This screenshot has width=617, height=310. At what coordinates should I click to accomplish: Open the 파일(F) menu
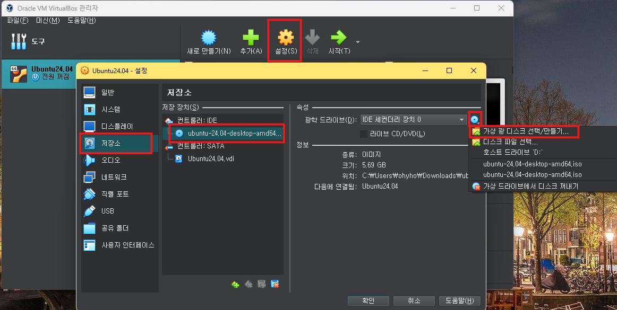pos(18,21)
